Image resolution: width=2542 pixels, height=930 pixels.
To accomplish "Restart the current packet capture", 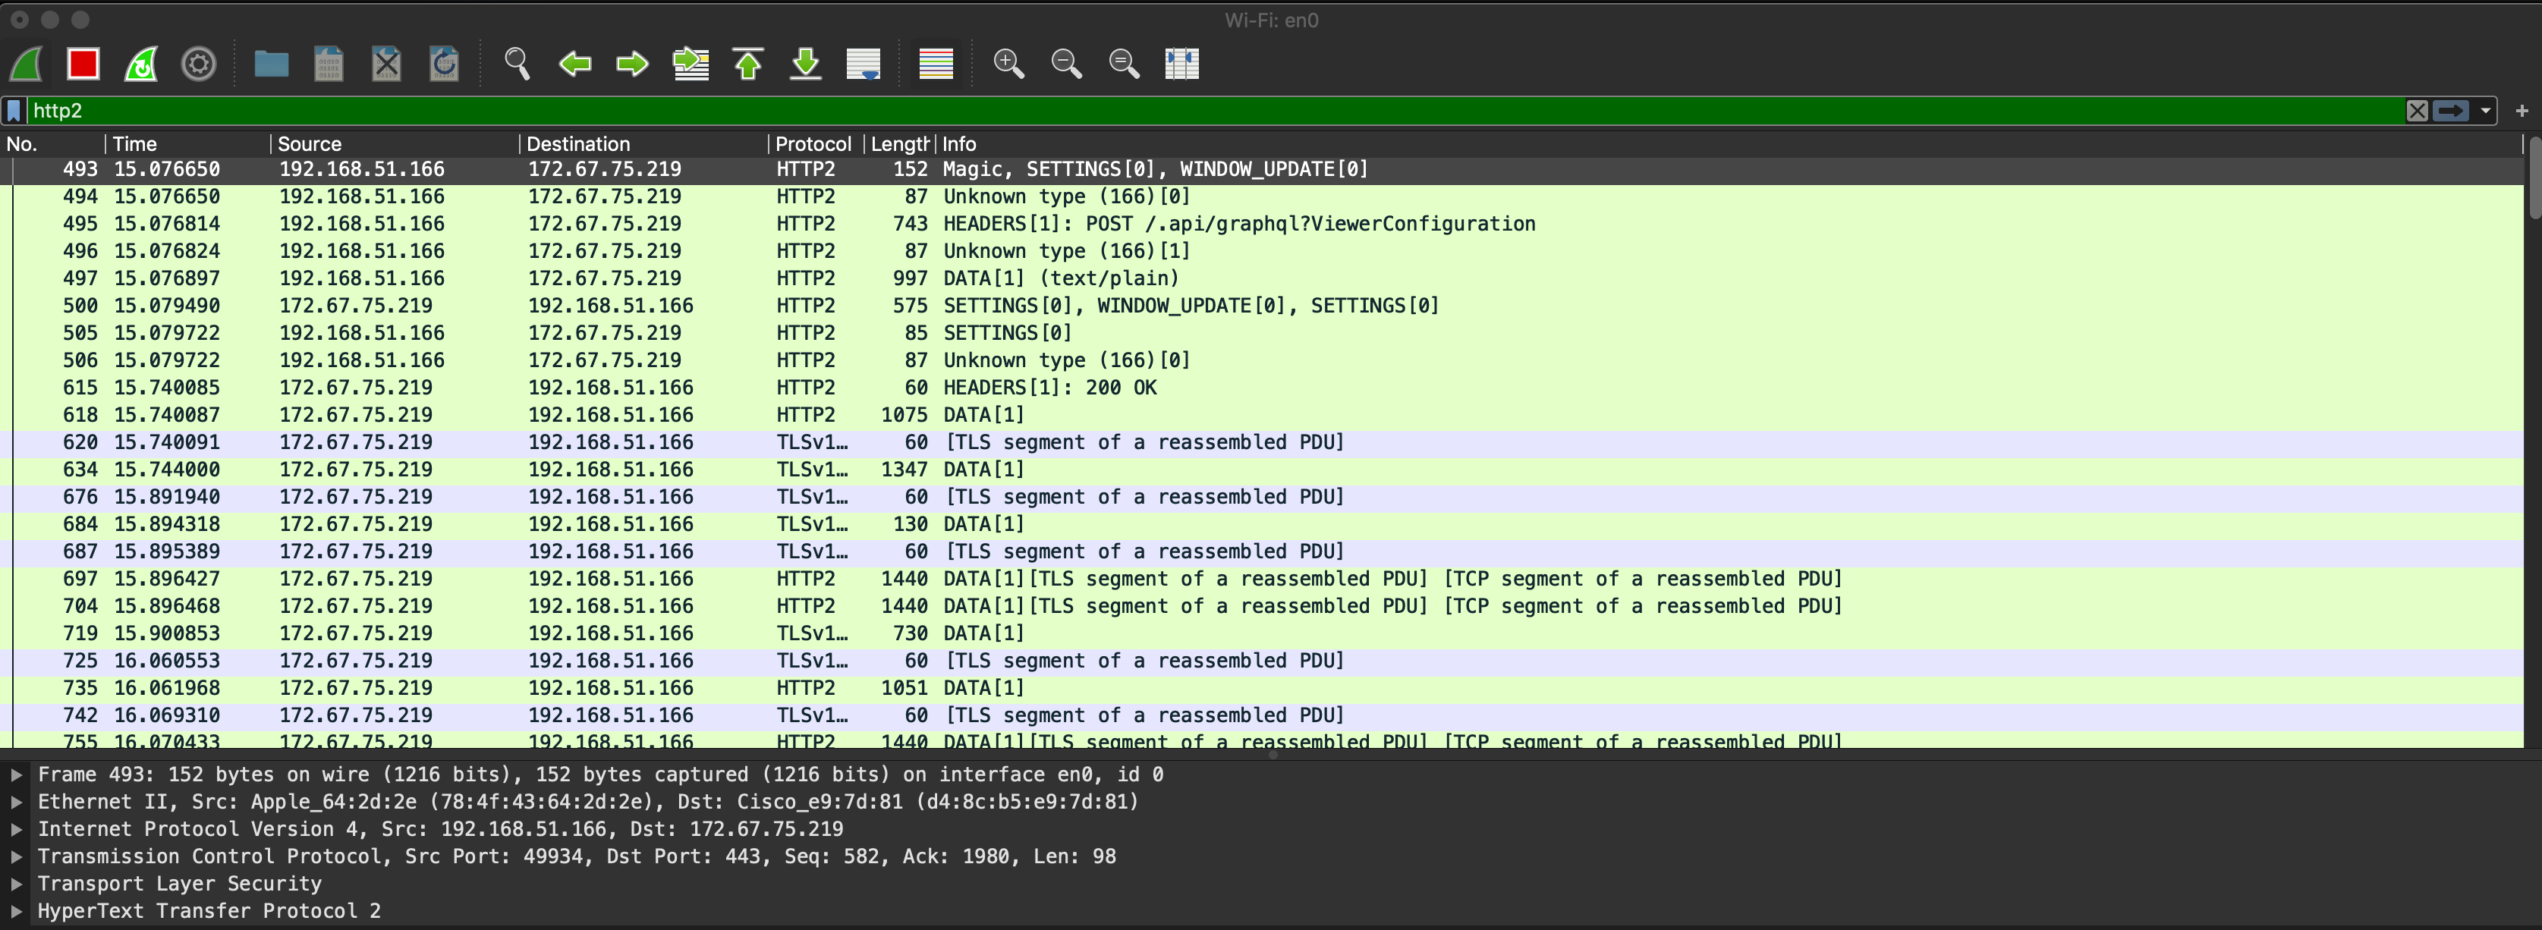I will click(x=141, y=64).
